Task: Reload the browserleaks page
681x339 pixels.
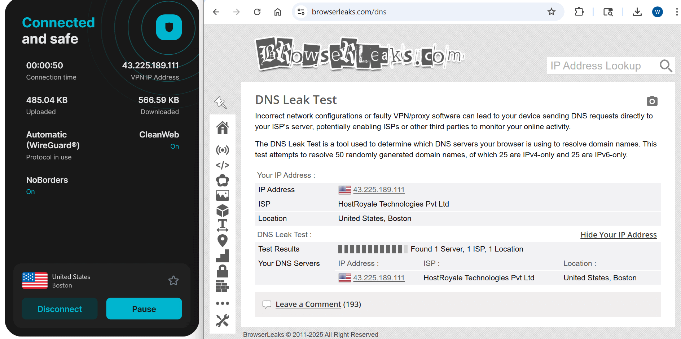Action: point(257,12)
